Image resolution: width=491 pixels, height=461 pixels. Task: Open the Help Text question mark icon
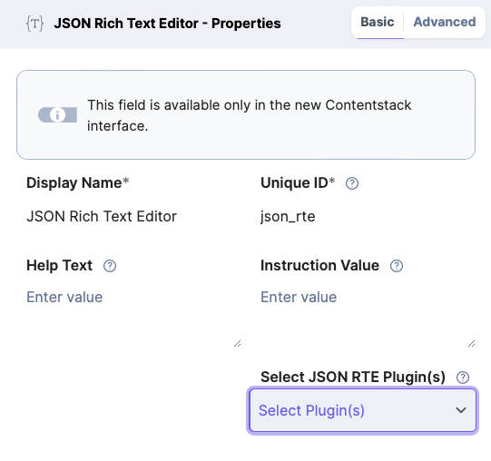coord(110,266)
